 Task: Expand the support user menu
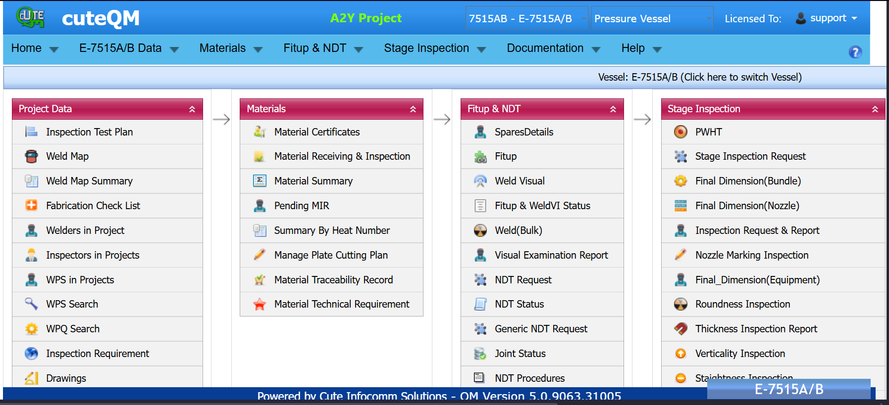(827, 18)
